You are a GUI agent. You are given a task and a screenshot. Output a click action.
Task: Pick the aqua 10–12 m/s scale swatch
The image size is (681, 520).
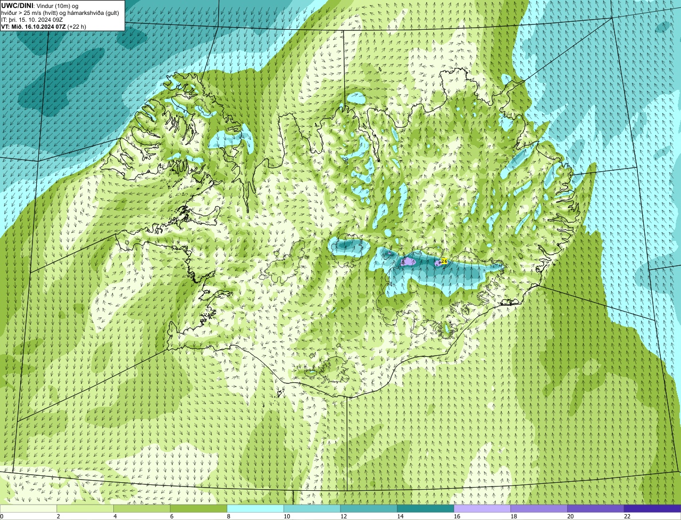click(312, 508)
